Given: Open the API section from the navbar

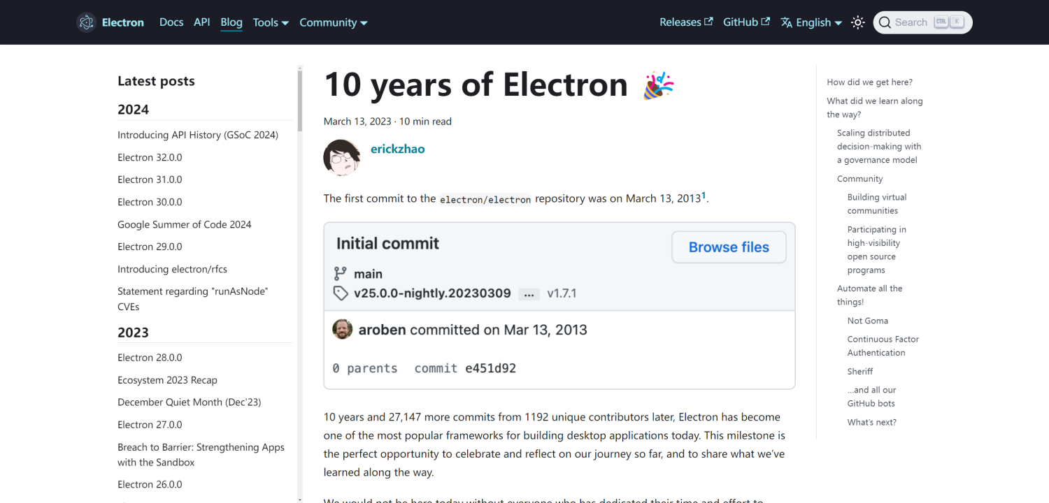Looking at the screenshot, I should coord(201,22).
